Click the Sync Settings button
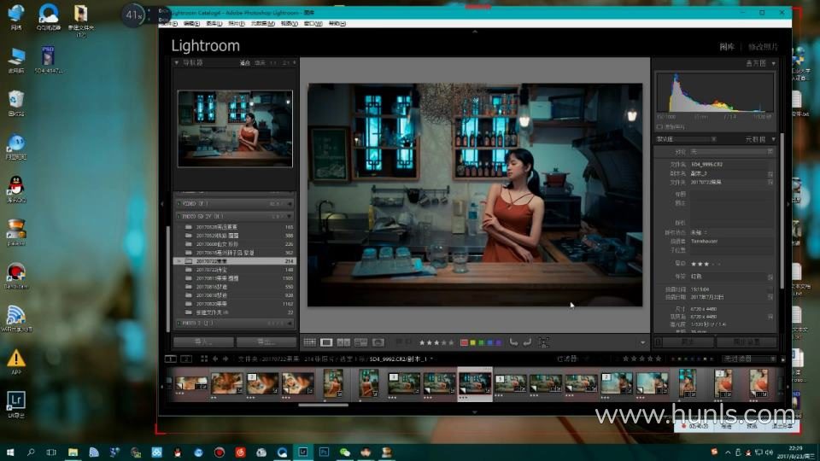 pos(747,341)
